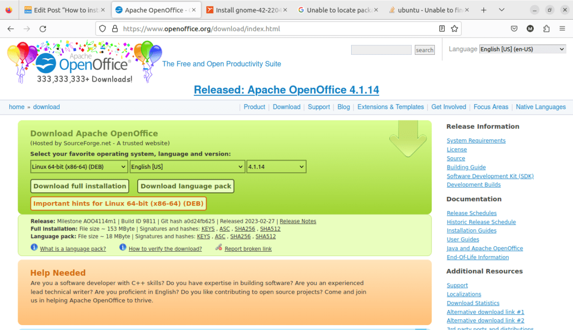Screen dimensions: 573x330
Task: Open the version dropdown showing 4.1.14
Action: pos(276,166)
